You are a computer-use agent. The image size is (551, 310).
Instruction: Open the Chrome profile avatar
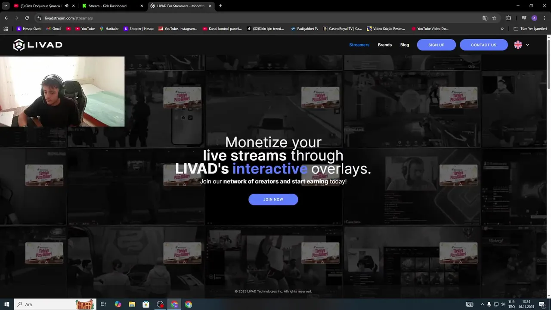tap(534, 18)
